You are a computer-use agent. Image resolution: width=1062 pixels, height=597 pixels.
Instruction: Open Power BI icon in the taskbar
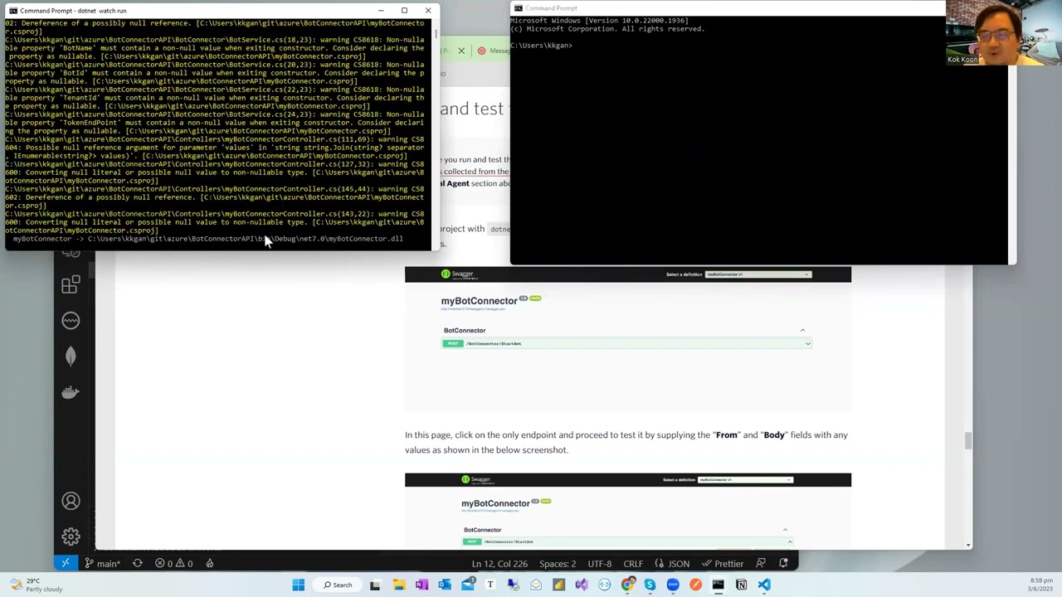click(x=558, y=585)
